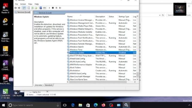Open the View menu

pyautogui.click(x=30, y=4)
